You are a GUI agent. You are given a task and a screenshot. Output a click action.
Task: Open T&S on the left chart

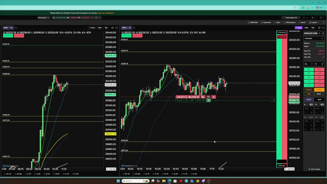(106, 28)
